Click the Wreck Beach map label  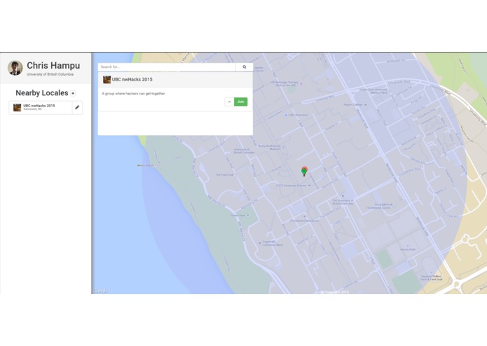pyautogui.click(x=146, y=165)
